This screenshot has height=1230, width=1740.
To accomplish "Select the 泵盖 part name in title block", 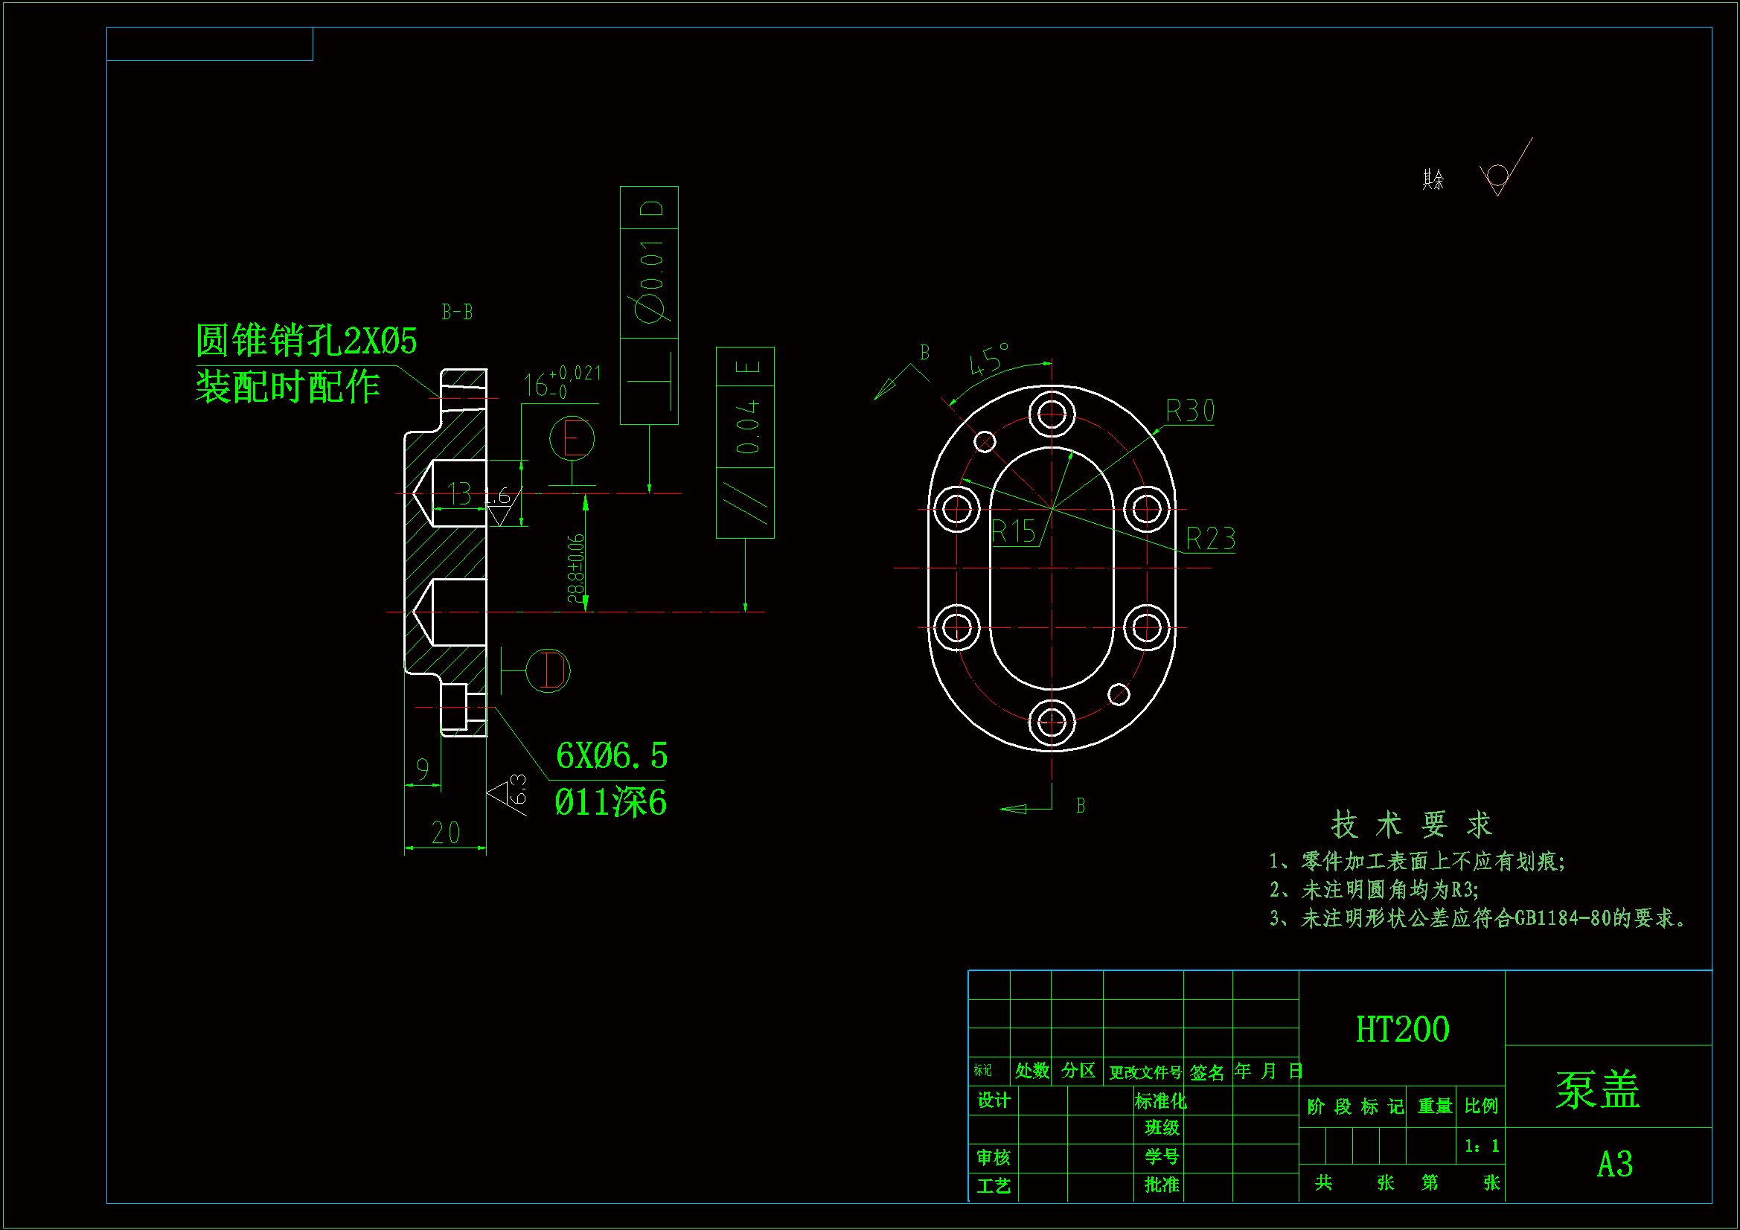I will click(1598, 1090).
